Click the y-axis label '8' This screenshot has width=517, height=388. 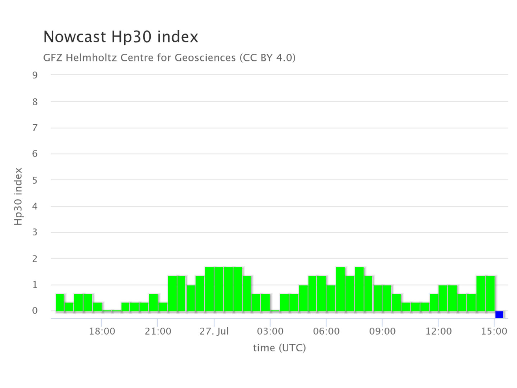[x=35, y=102]
